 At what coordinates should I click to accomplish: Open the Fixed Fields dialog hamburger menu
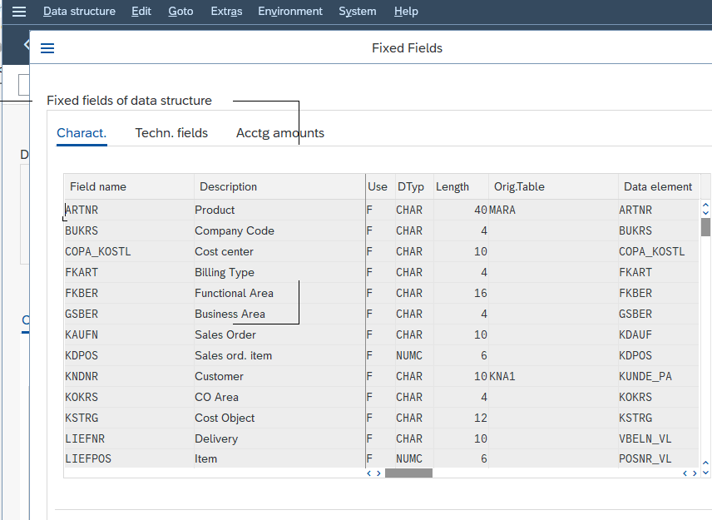[47, 48]
